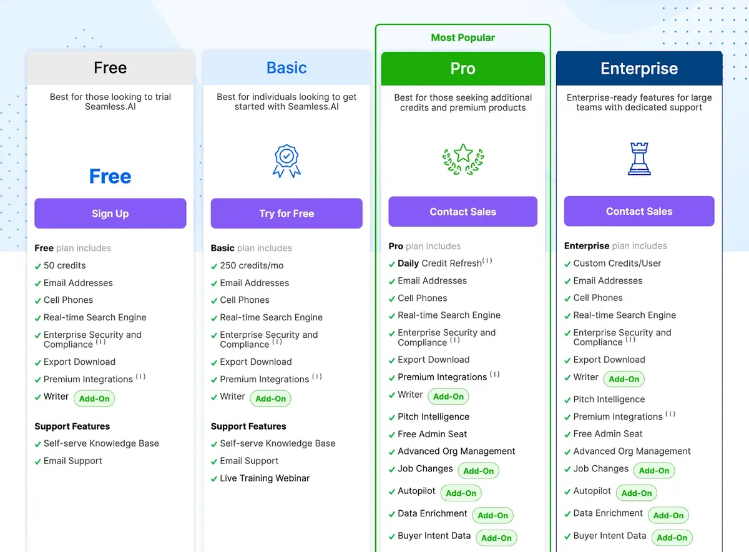Click the Try for Free button
The width and height of the screenshot is (749, 552).
point(286,213)
